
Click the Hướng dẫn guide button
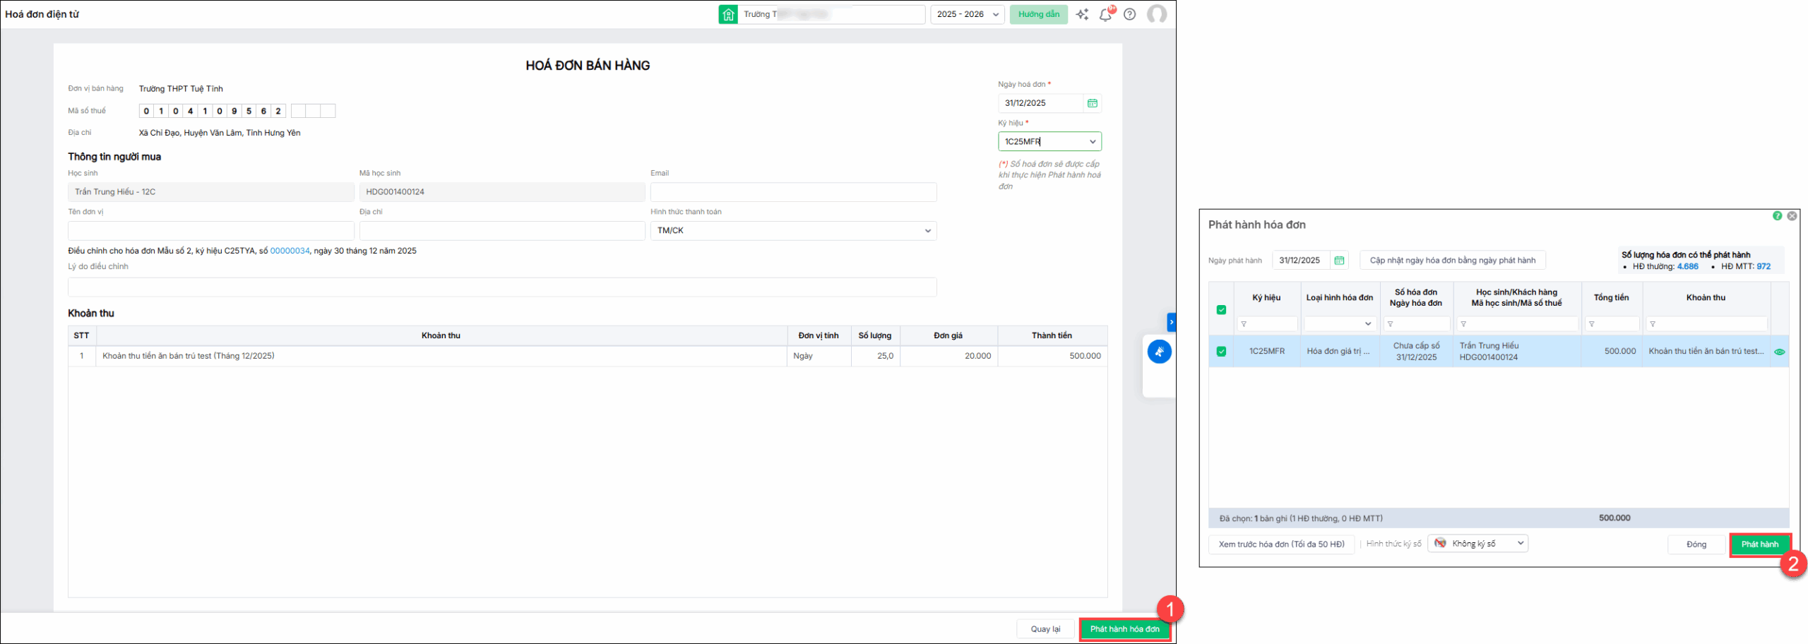tap(1038, 15)
